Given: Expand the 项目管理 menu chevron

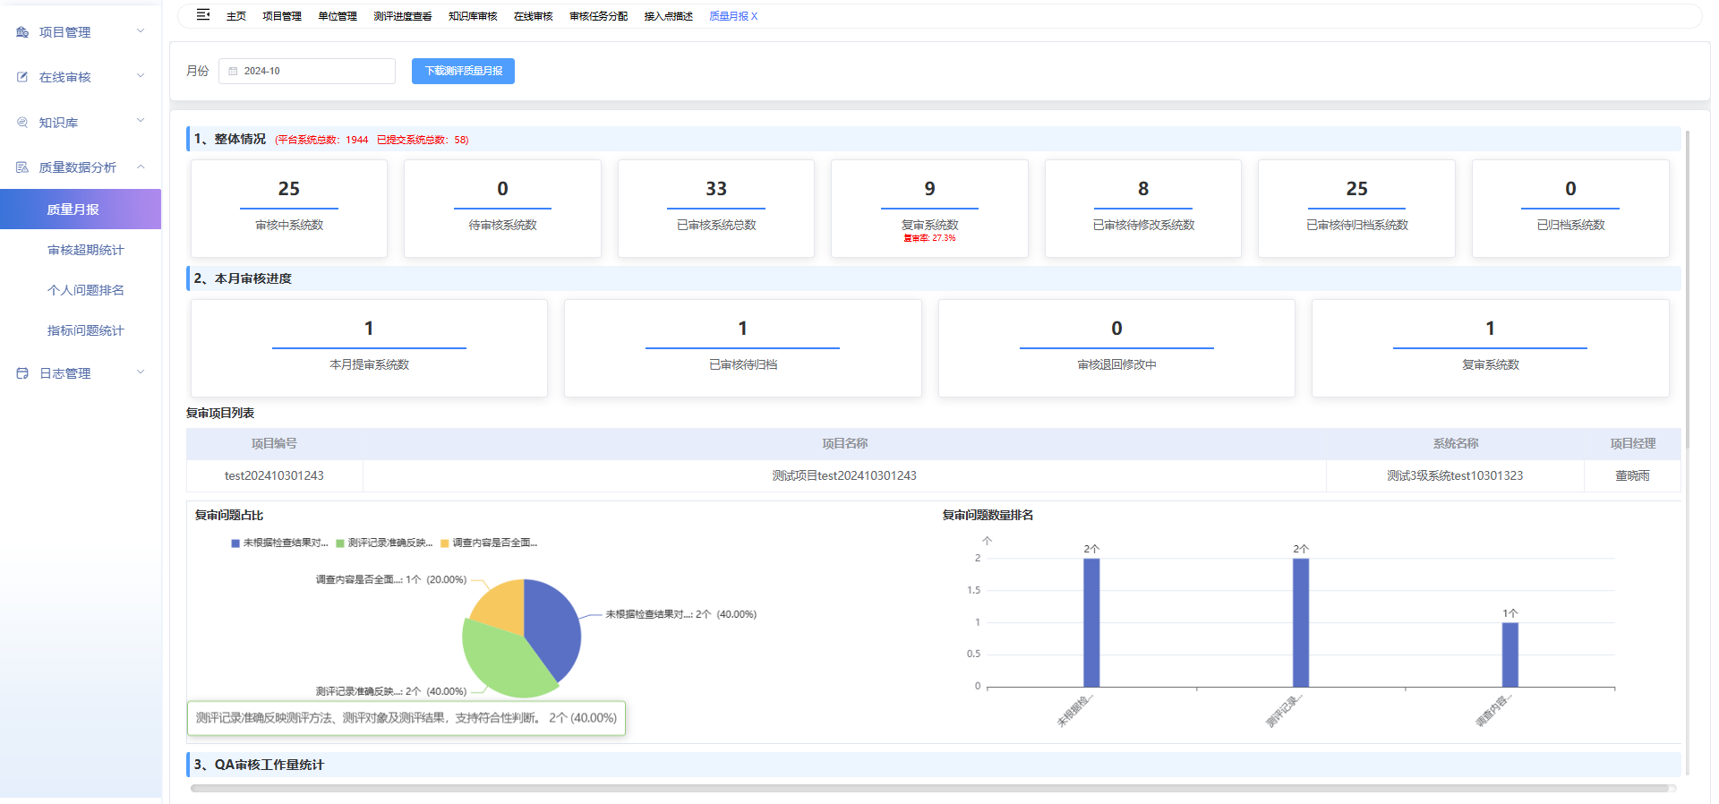Looking at the screenshot, I should click(141, 31).
